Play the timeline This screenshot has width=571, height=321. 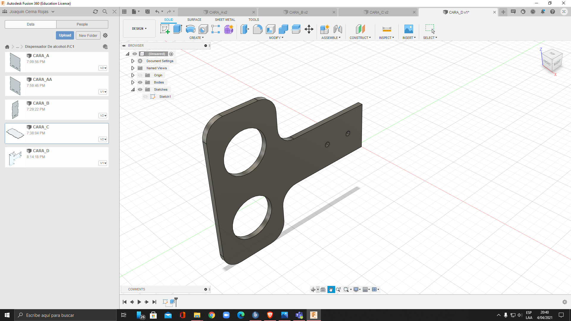pos(139,302)
